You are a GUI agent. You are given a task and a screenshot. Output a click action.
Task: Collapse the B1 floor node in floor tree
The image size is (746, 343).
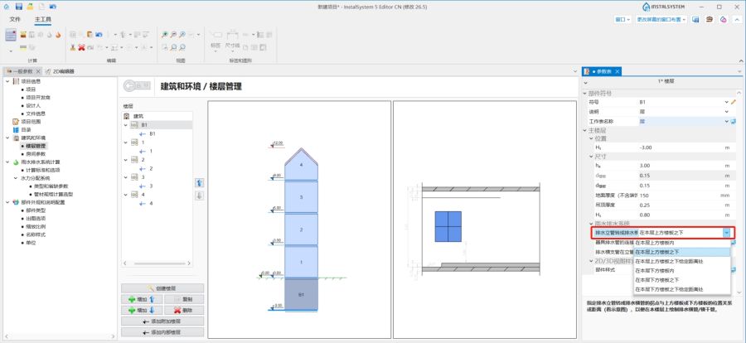127,125
